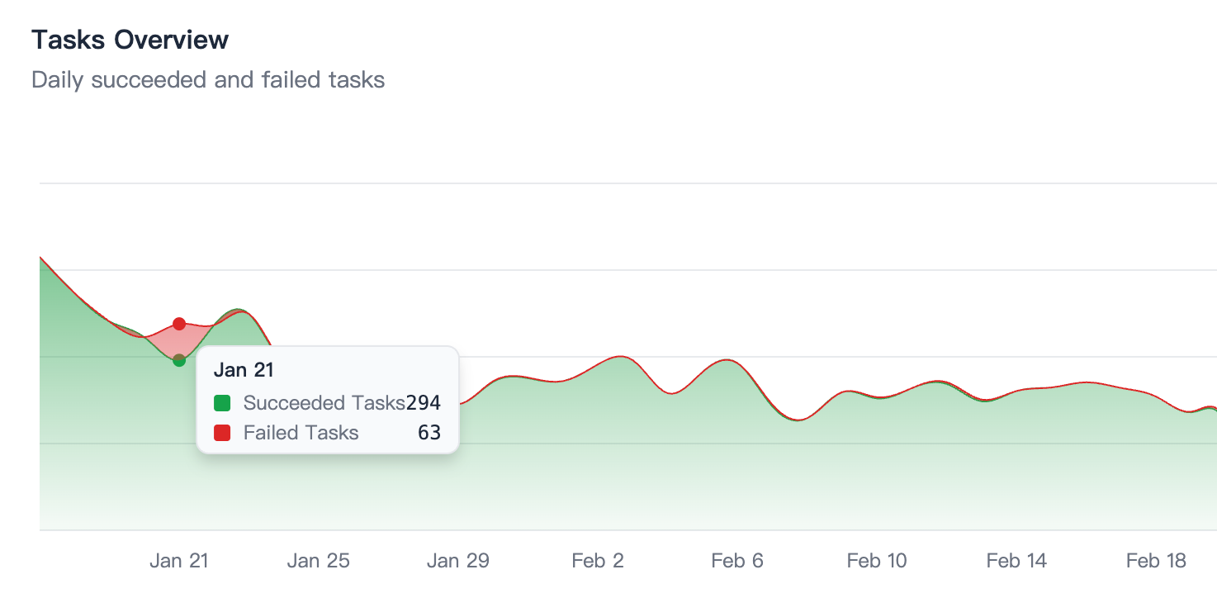Select the Feb 2 x-axis label
This screenshot has width=1217, height=598.
[x=598, y=561]
